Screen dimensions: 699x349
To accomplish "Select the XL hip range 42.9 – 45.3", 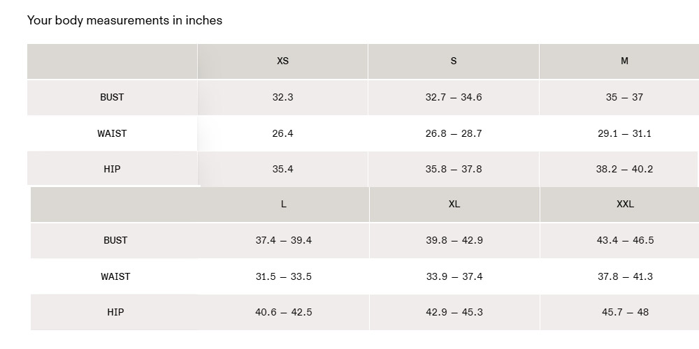I will tap(454, 312).
